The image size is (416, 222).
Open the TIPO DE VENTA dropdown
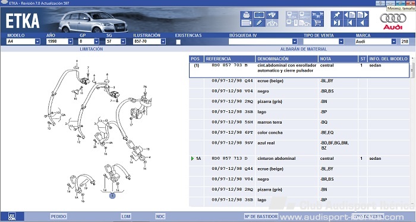(x=323, y=41)
